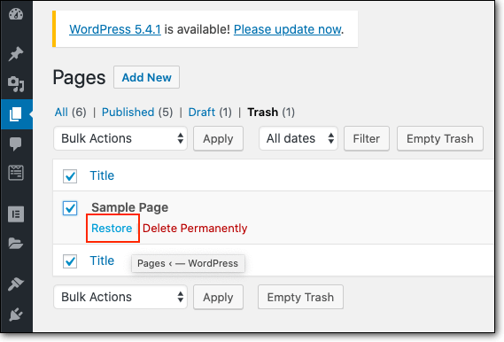Switch to the Draft pages filter
The width and height of the screenshot is (504, 342).
coord(202,113)
